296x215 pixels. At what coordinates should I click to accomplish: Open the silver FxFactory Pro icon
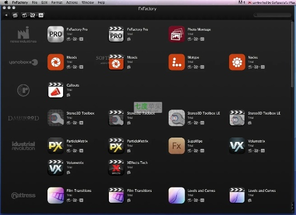56,34
